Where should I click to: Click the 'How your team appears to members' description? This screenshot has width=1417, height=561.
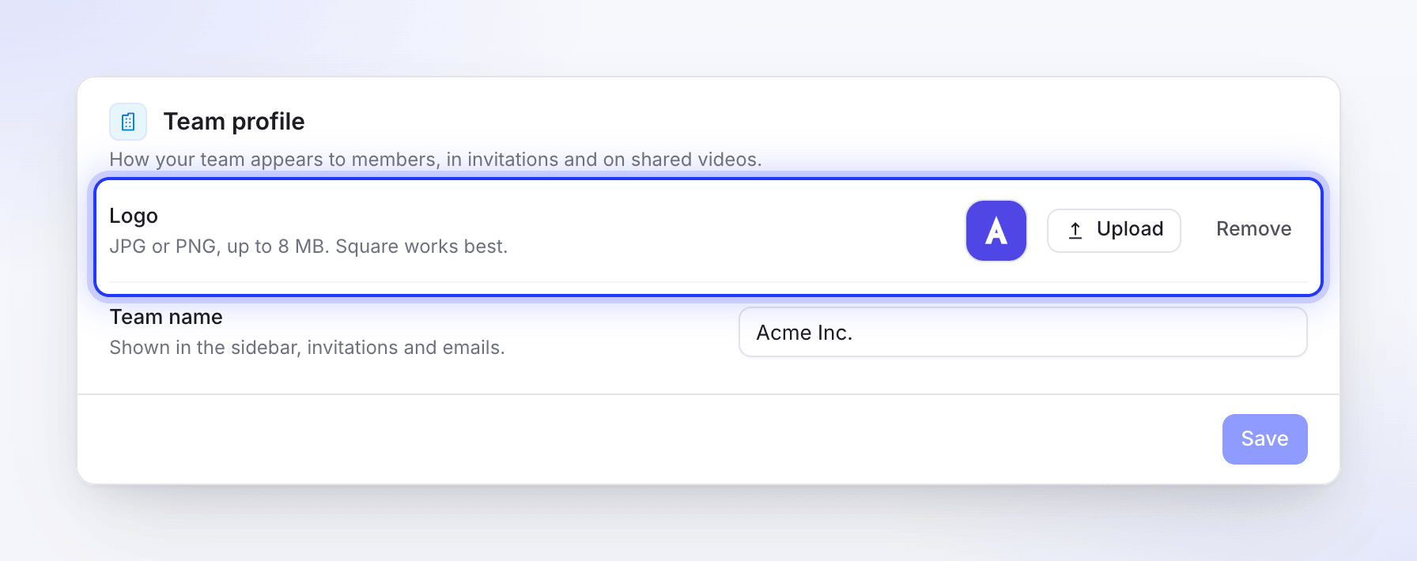click(x=436, y=160)
